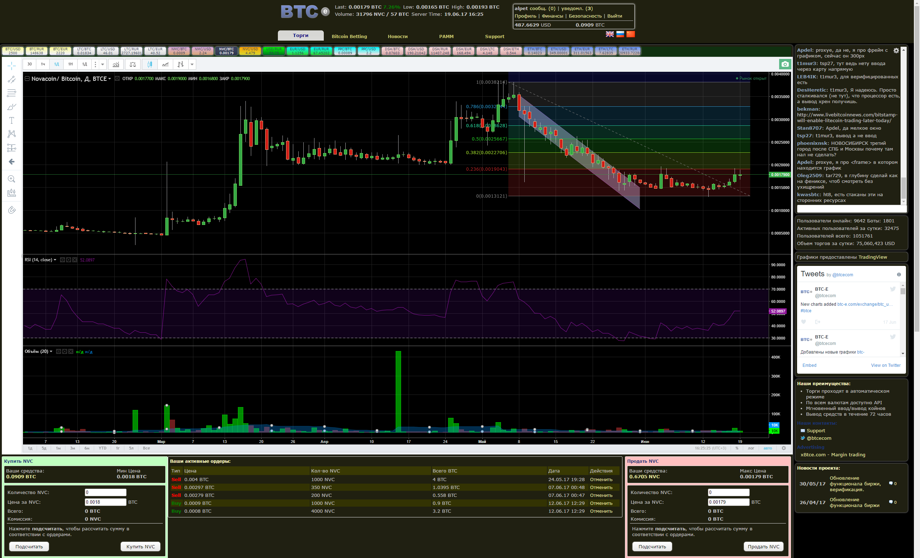
Task: Open the RSI indicator dropdown menu
Action: point(55,260)
